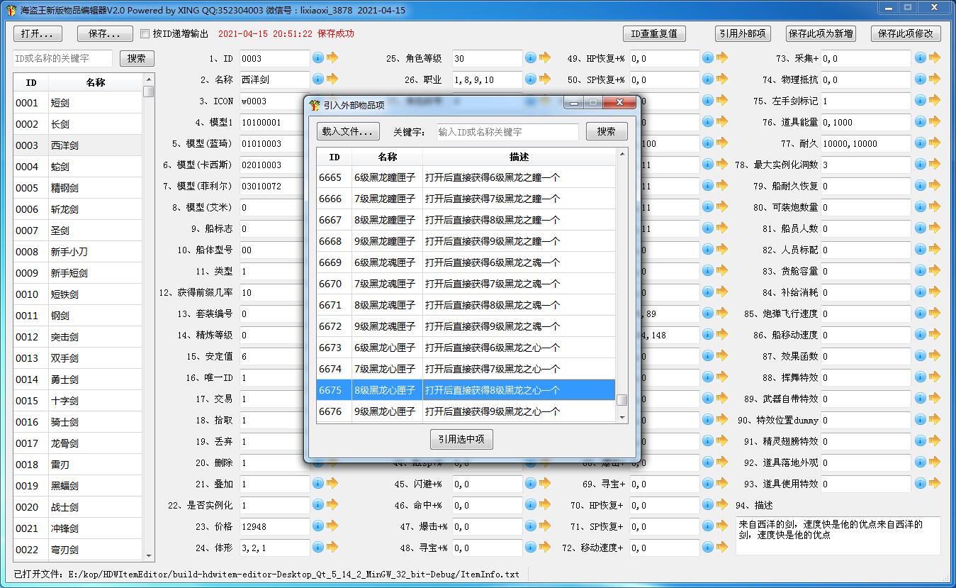Image resolution: width=956 pixels, height=588 pixels.
Task: Select row 6665 6级黑龙瞳匣子
Action: tap(466, 177)
